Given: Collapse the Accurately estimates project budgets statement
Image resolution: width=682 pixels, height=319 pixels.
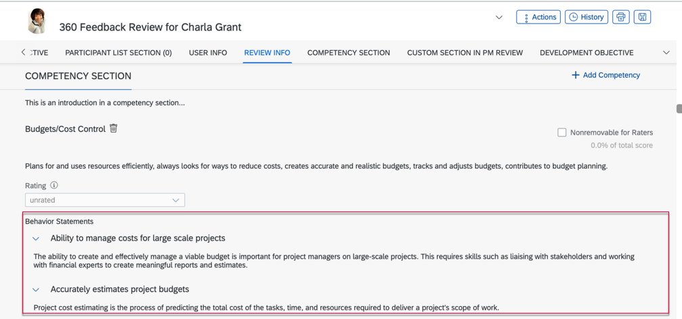Looking at the screenshot, I should click(x=36, y=290).
